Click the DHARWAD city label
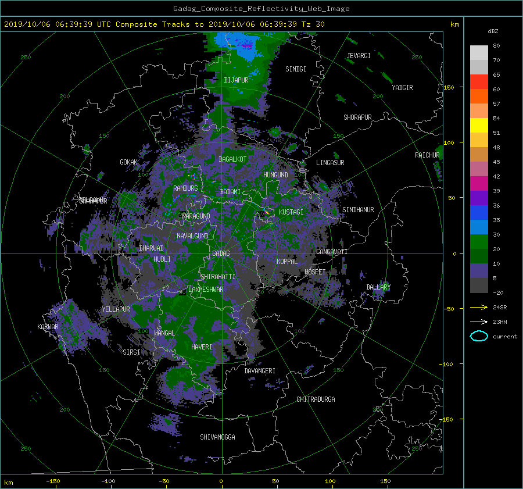Screen dimensions: 523x489 coord(151,248)
